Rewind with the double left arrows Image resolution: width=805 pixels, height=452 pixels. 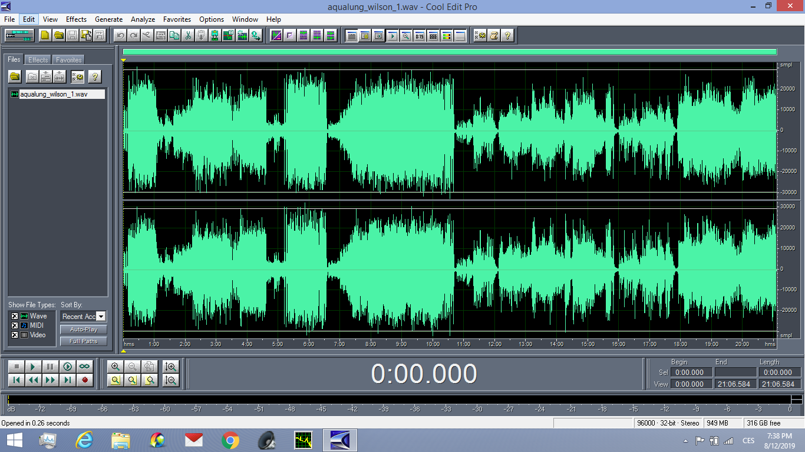click(x=34, y=380)
